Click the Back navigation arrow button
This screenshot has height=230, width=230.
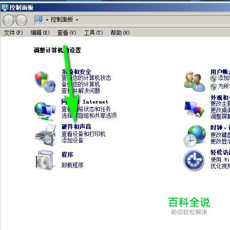(8, 20)
